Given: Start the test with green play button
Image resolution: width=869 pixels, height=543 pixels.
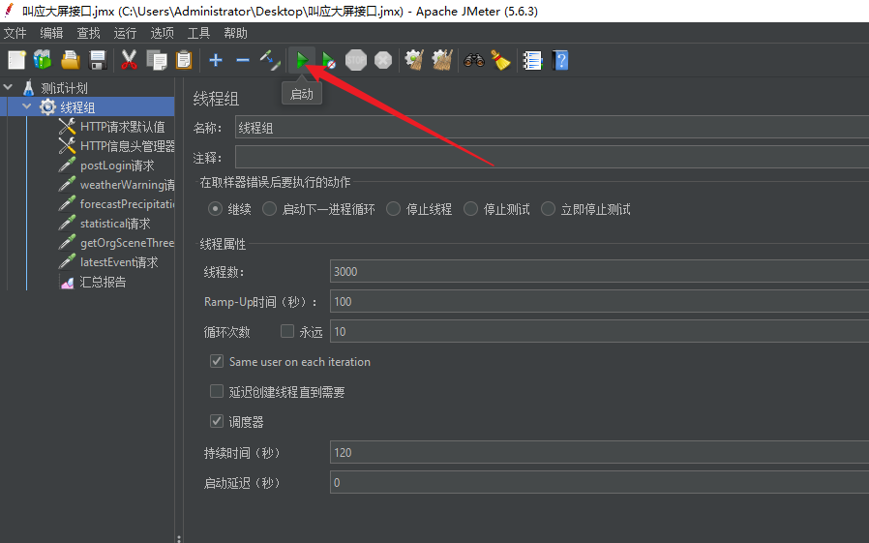Looking at the screenshot, I should coord(302,60).
